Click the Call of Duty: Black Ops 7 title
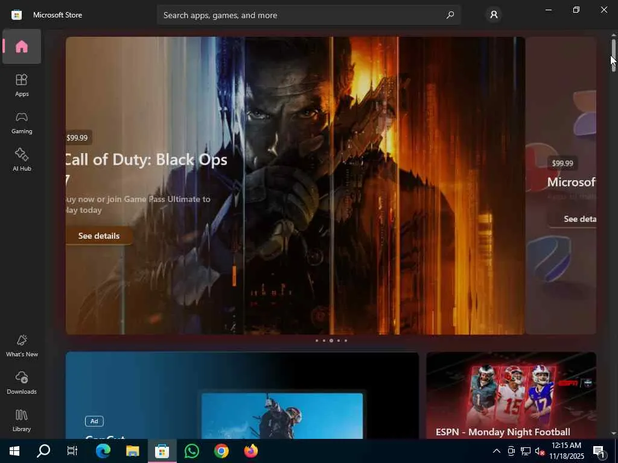This screenshot has height=463, width=618. tap(146, 169)
